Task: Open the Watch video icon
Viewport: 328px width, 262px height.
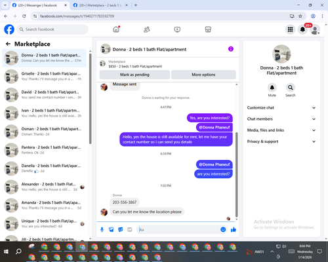Action: click(x=177, y=29)
